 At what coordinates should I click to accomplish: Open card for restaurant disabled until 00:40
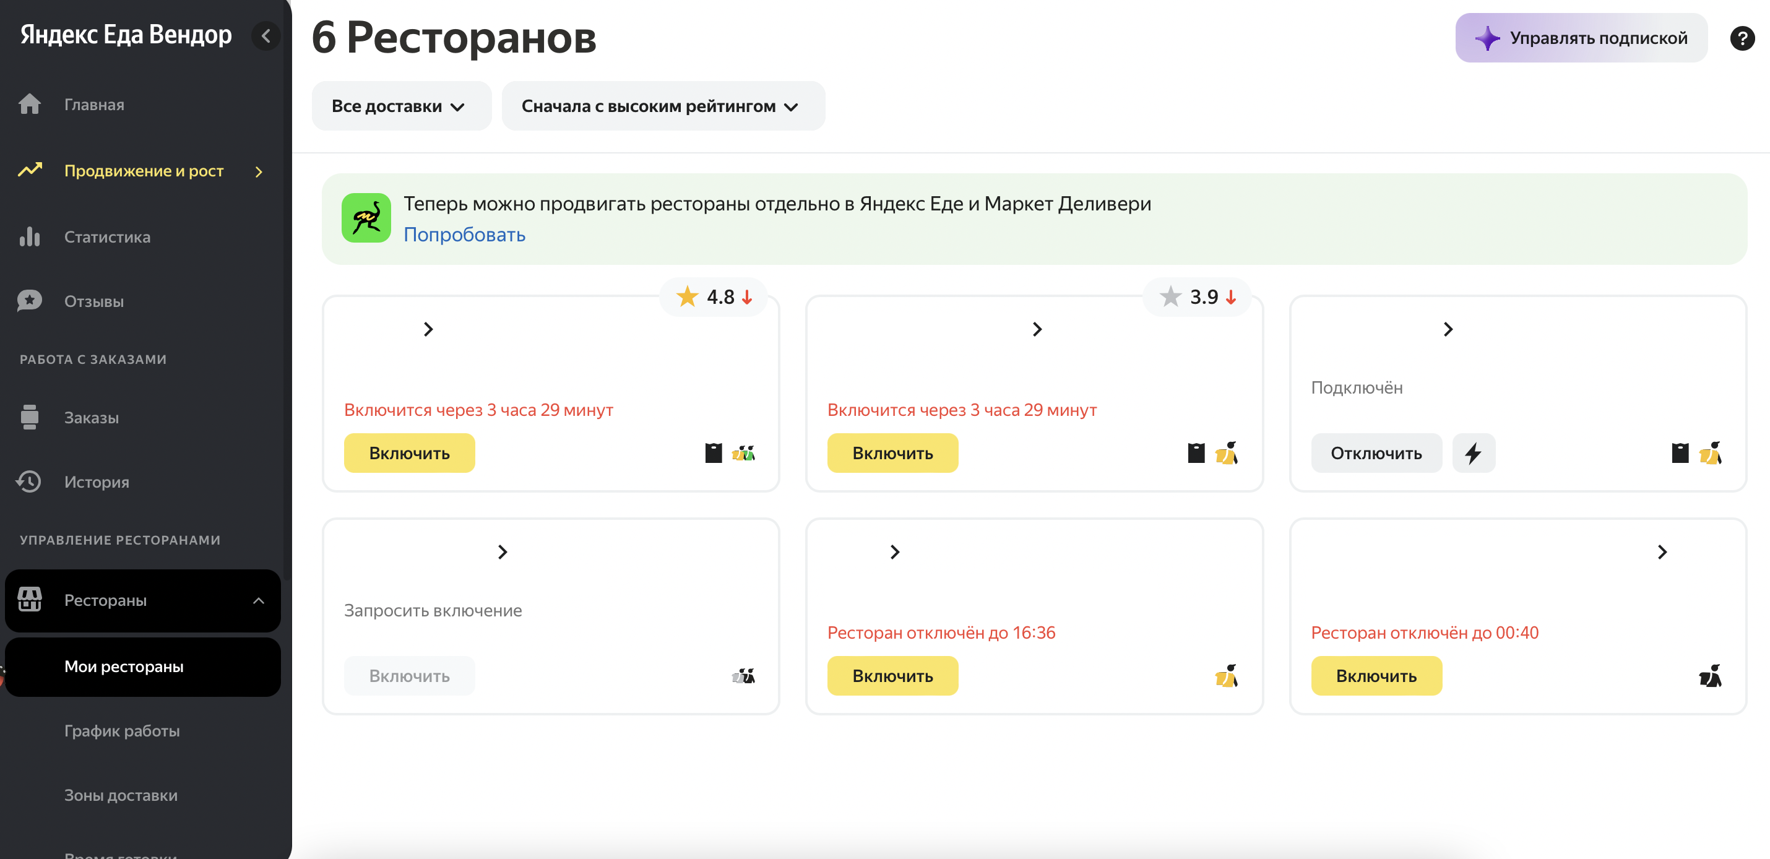pos(1662,552)
